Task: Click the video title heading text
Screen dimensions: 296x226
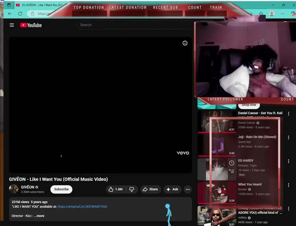Action: 58,179
